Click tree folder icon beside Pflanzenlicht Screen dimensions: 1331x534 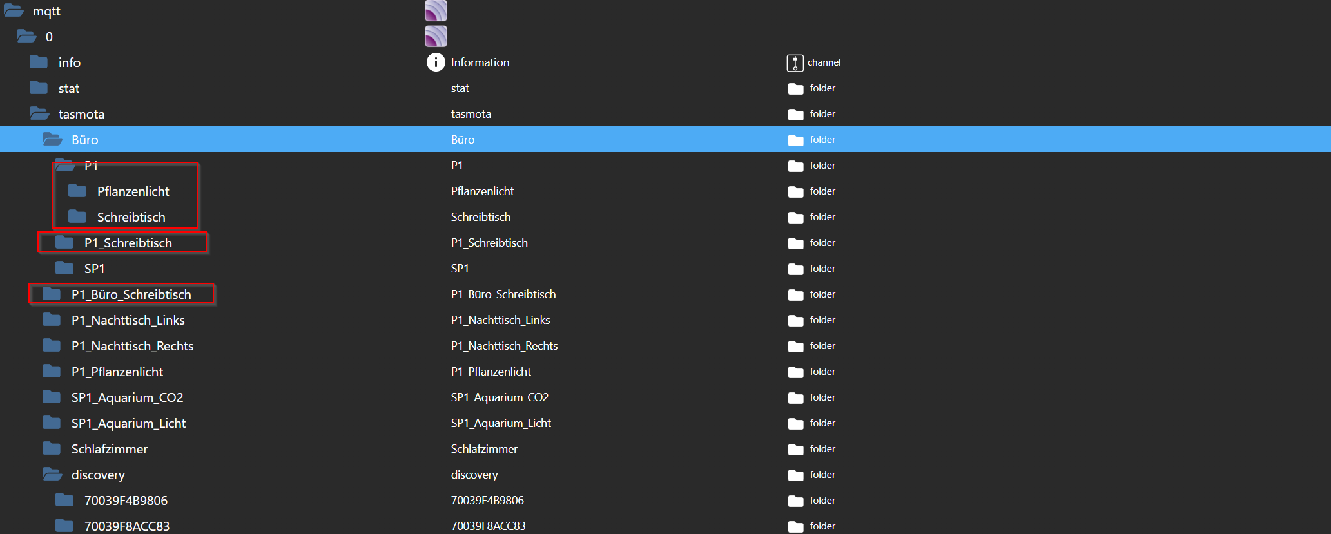77,191
